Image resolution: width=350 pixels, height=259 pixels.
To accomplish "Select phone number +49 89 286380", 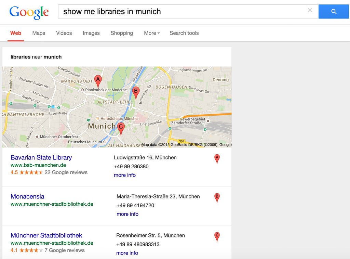I will pyautogui.click(x=131, y=167).
